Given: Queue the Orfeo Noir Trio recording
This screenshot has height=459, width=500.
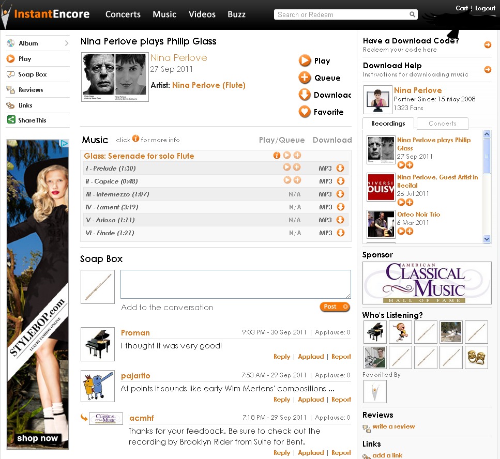Looking at the screenshot, I should [x=410, y=231].
